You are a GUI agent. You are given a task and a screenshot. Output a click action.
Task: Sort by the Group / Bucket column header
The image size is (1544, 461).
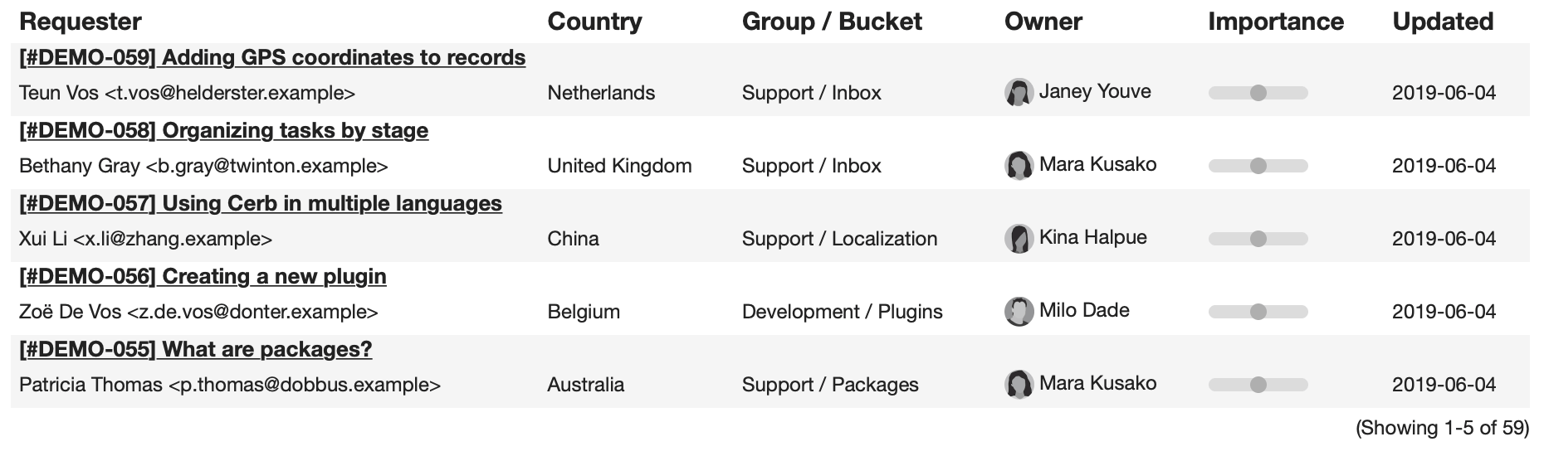tap(832, 22)
